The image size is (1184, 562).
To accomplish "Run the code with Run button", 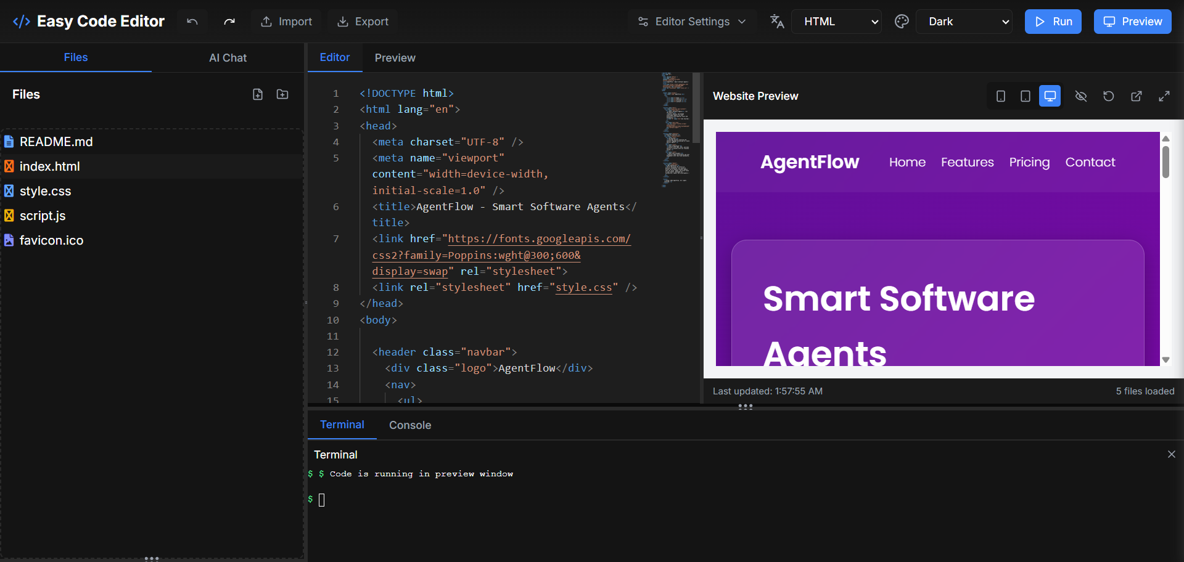I will [1053, 22].
